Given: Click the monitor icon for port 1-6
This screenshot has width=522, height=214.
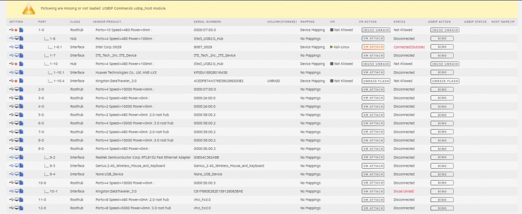Looking at the screenshot, I should [x=16, y=39].
